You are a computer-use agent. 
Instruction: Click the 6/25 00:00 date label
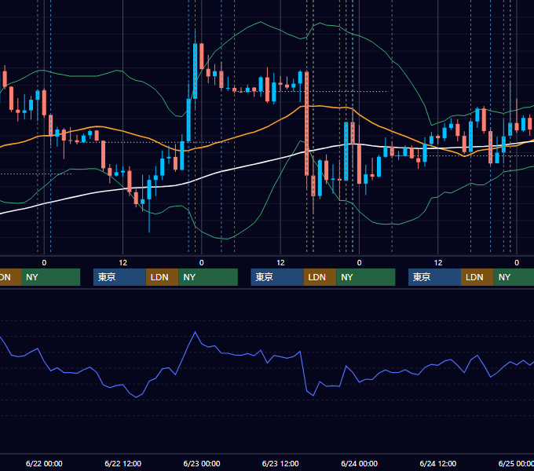point(516,463)
